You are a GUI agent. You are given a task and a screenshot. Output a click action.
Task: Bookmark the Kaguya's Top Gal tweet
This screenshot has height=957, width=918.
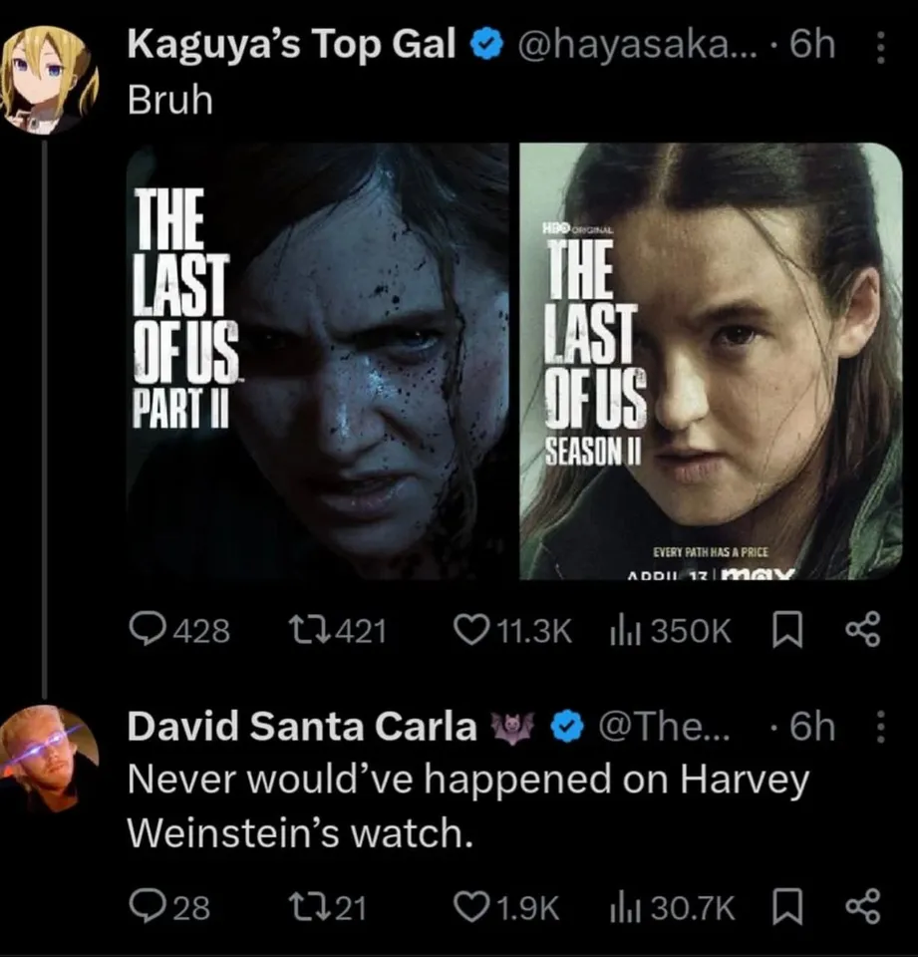point(788,630)
